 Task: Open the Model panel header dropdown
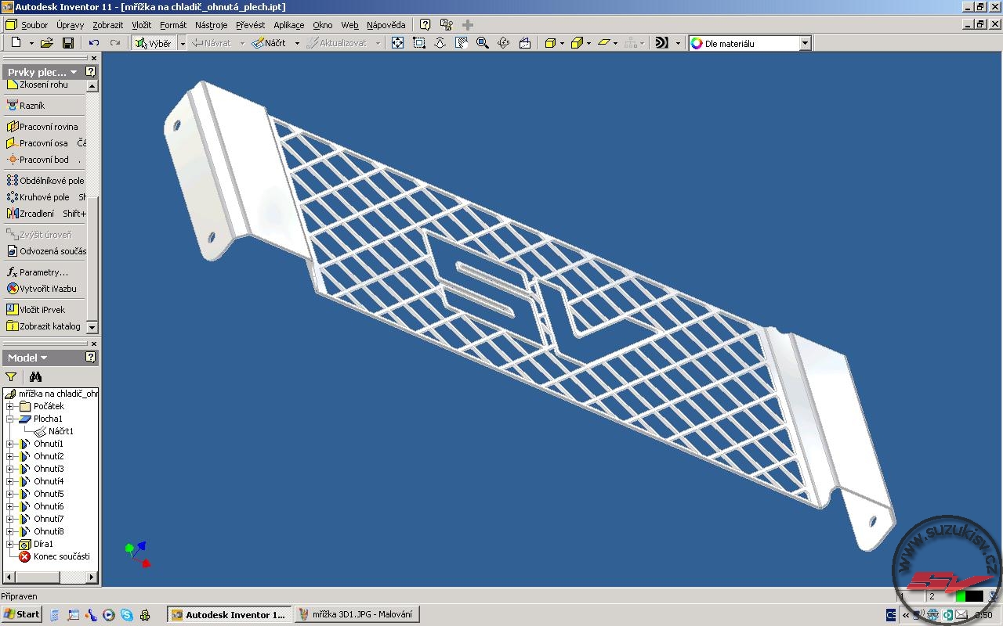coord(27,358)
